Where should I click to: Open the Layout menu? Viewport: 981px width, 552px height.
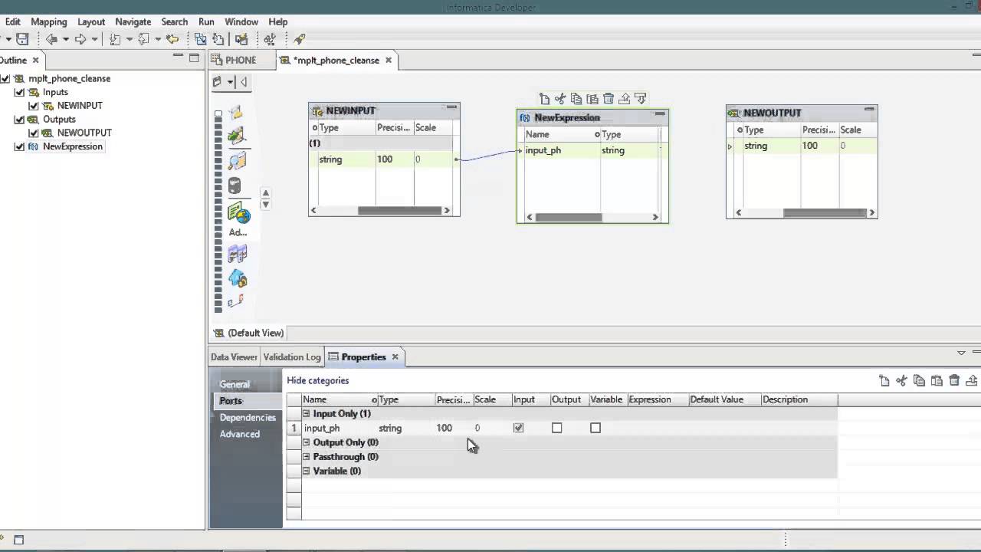click(91, 22)
